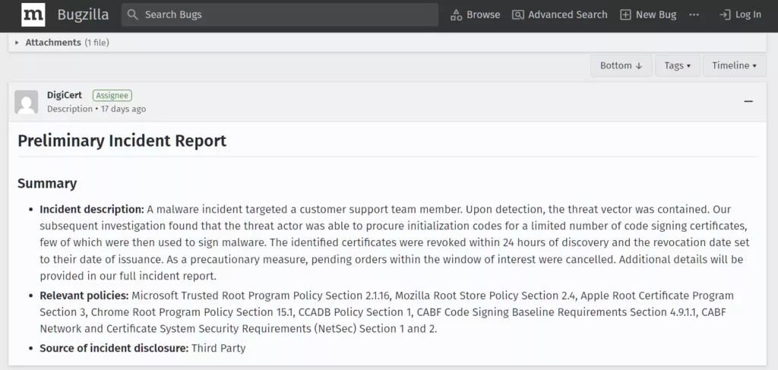The width and height of the screenshot is (778, 370).
Task: Open the Timeline dropdown
Action: (x=735, y=65)
